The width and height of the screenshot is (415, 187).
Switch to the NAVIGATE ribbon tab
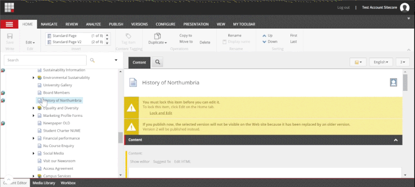pyautogui.click(x=49, y=24)
